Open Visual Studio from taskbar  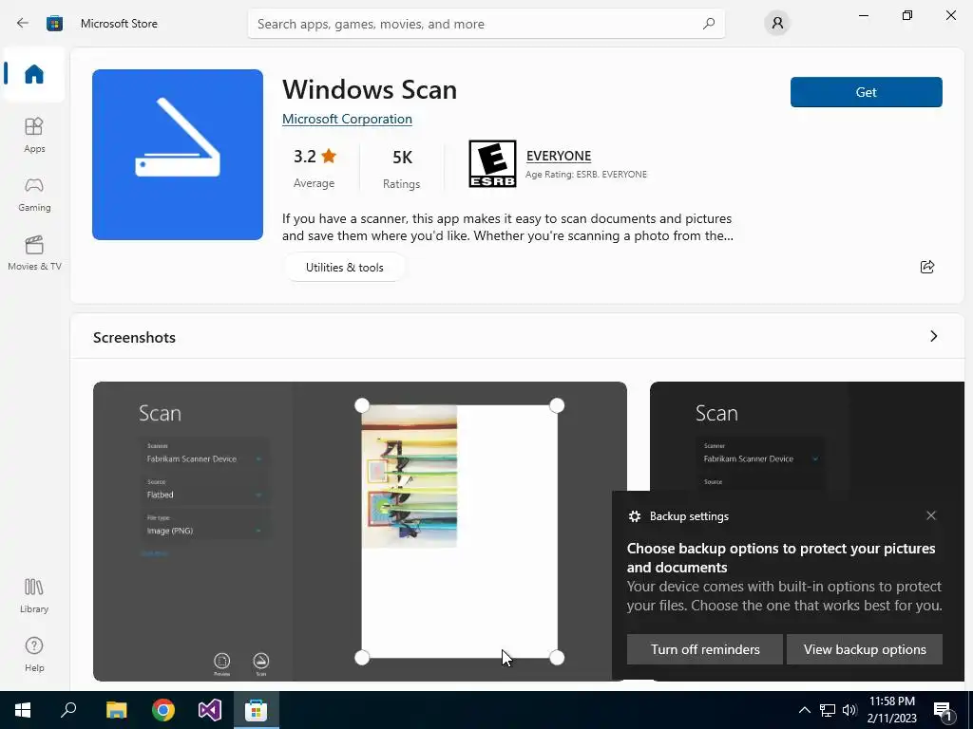coord(210,710)
